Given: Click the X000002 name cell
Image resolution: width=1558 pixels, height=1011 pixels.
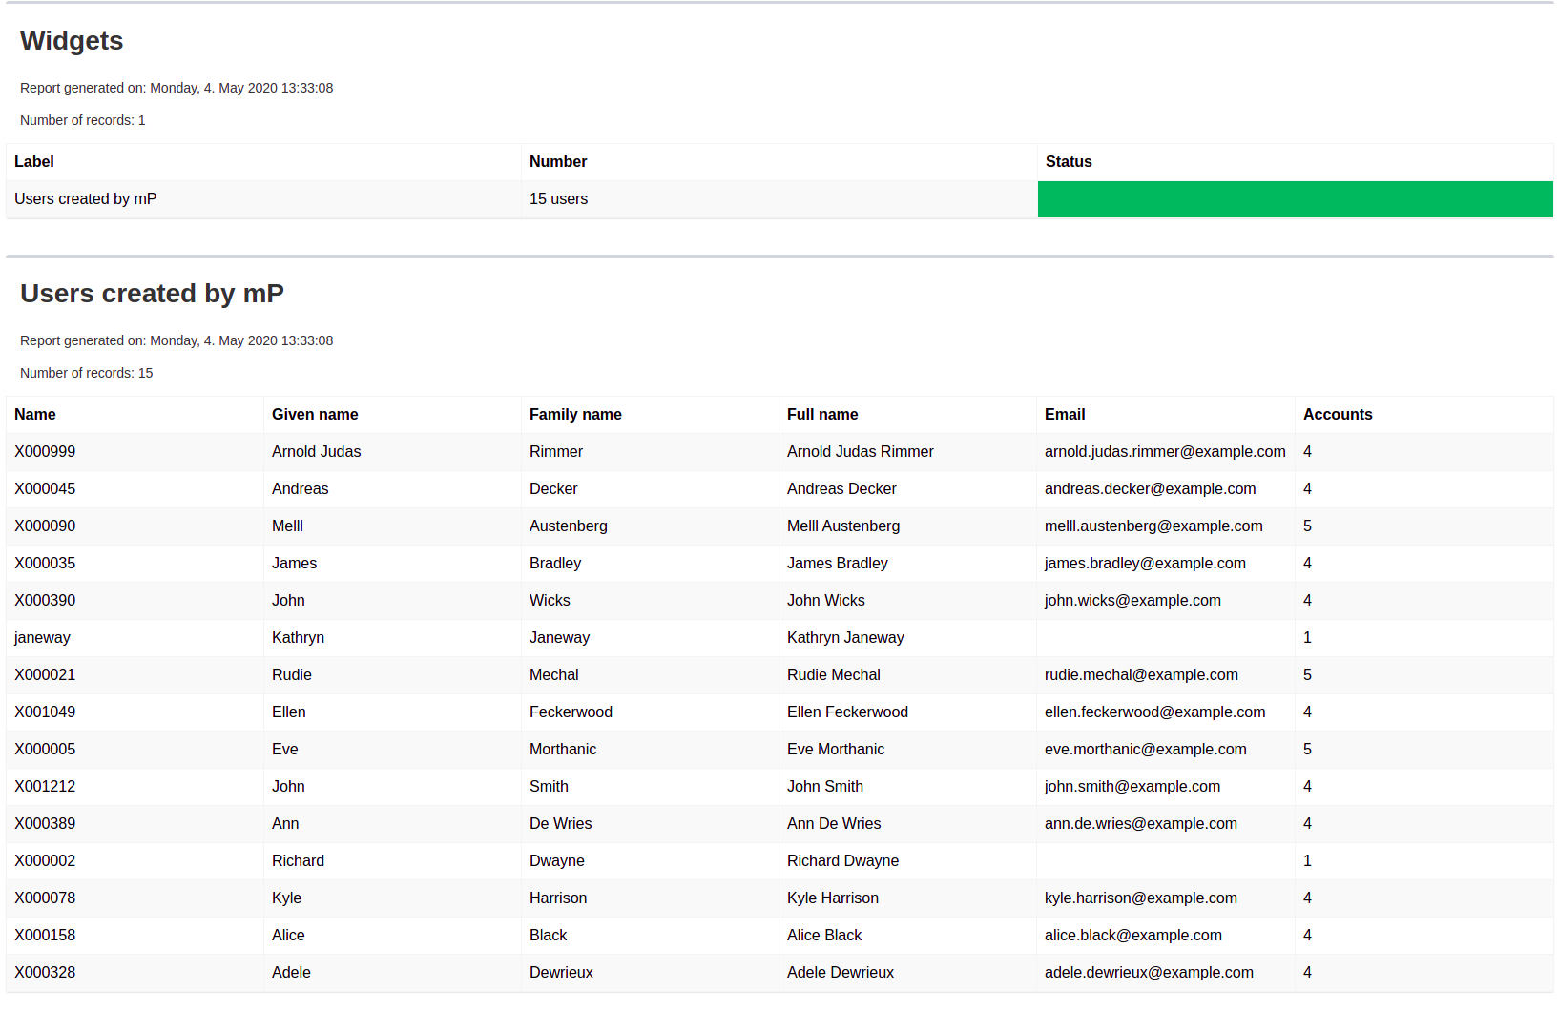Looking at the screenshot, I should 45,861.
